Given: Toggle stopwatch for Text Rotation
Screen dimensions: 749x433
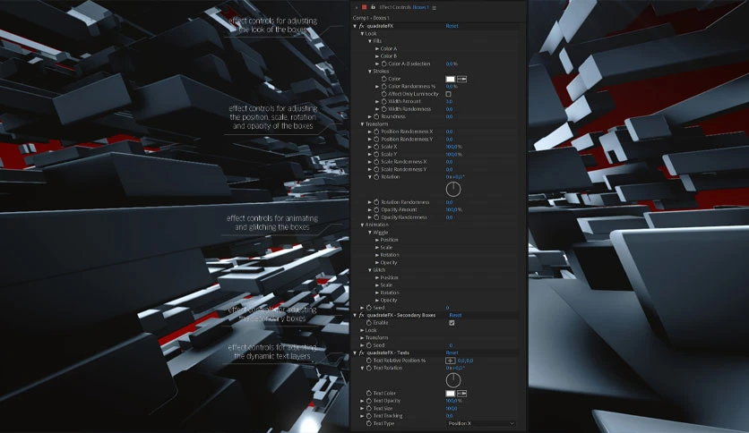Looking at the screenshot, I should [x=369, y=369].
